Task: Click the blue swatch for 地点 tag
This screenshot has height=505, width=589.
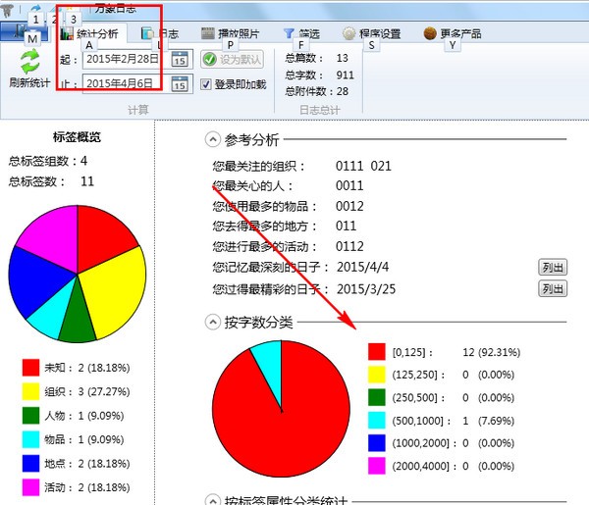Action: tap(30, 464)
